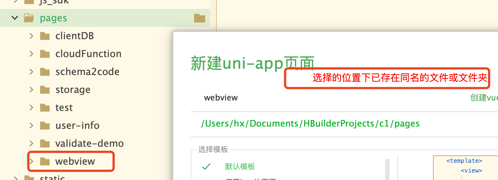Click the clientDB folder icon
The height and width of the screenshot is (180, 498).
point(45,36)
